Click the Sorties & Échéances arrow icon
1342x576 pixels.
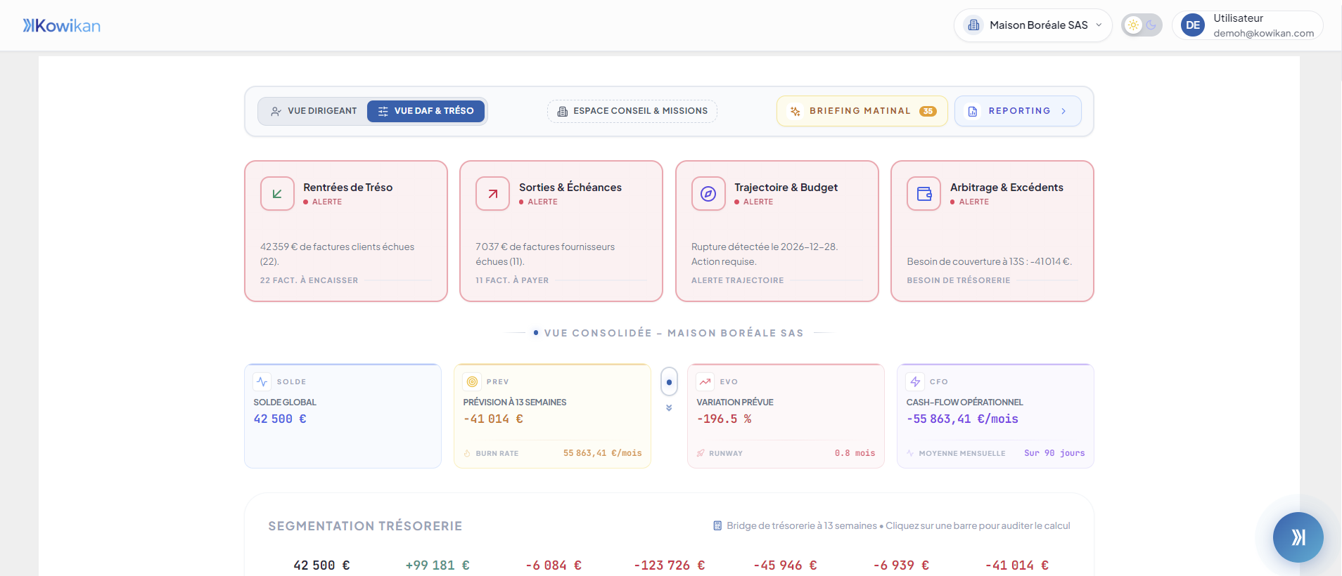tap(492, 194)
